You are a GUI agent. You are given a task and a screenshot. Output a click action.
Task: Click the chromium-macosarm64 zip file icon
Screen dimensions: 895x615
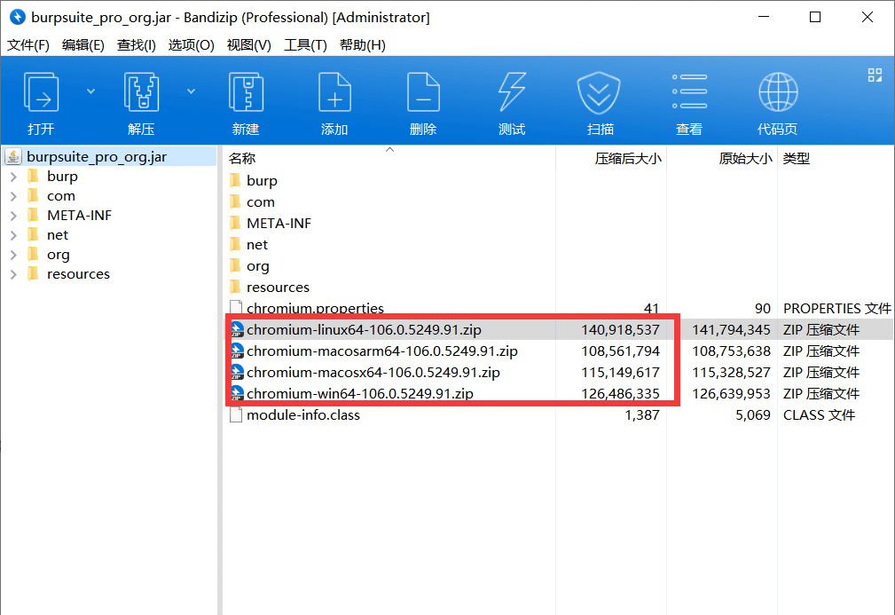click(237, 351)
